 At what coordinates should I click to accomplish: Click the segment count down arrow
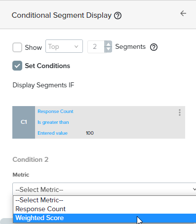tap(108, 49)
